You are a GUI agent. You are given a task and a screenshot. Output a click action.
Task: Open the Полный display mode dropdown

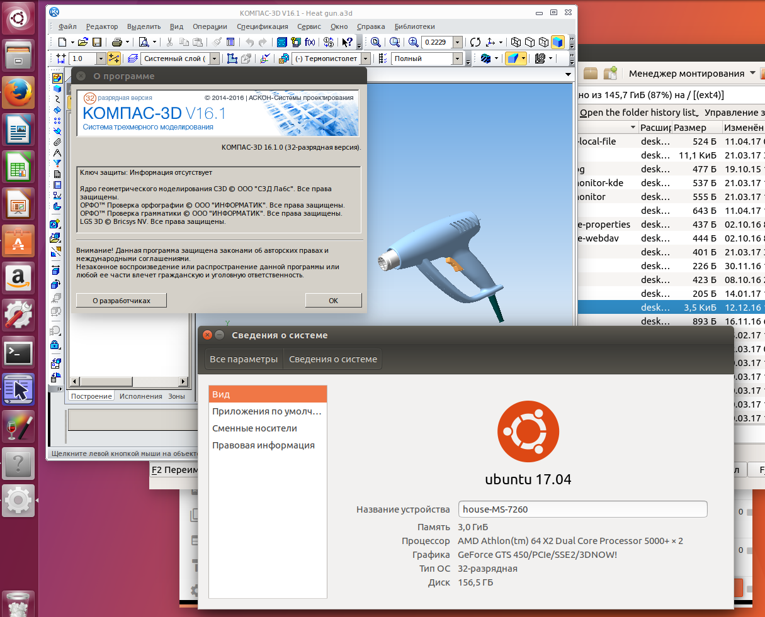(457, 58)
